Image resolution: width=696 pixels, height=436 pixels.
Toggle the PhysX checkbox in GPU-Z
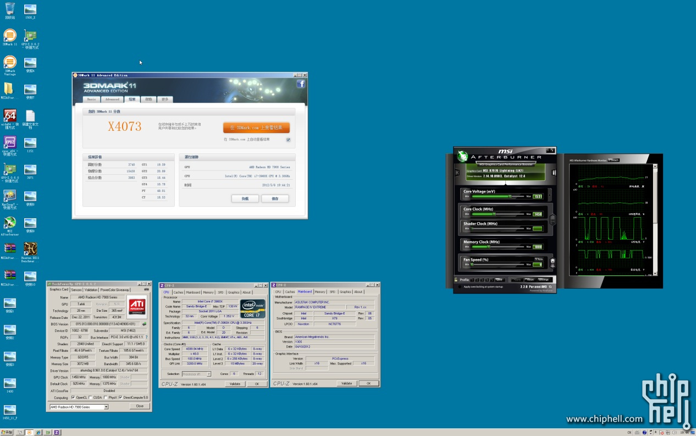pyautogui.click(x=106, y=398)
